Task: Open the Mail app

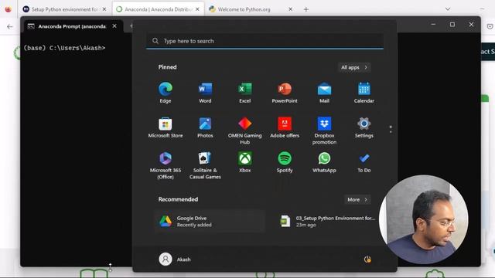Action: (324, 93)
